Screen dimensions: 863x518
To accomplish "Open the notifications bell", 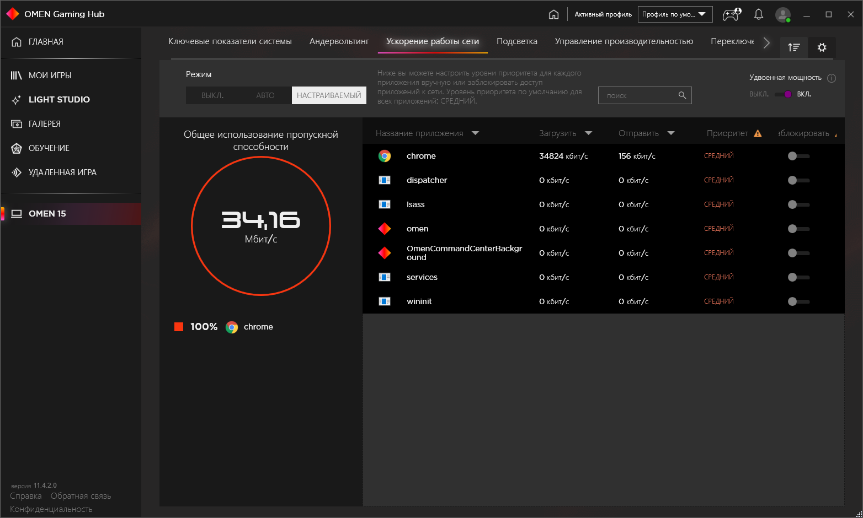I will (x=759, y=14).
